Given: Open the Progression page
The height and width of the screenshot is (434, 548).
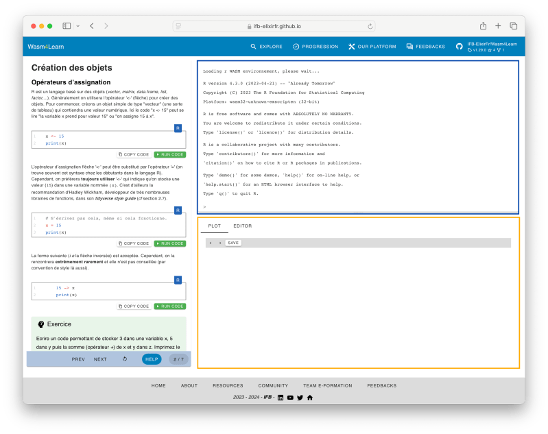Looking at the screenshot, I should (x=315, y=47).
